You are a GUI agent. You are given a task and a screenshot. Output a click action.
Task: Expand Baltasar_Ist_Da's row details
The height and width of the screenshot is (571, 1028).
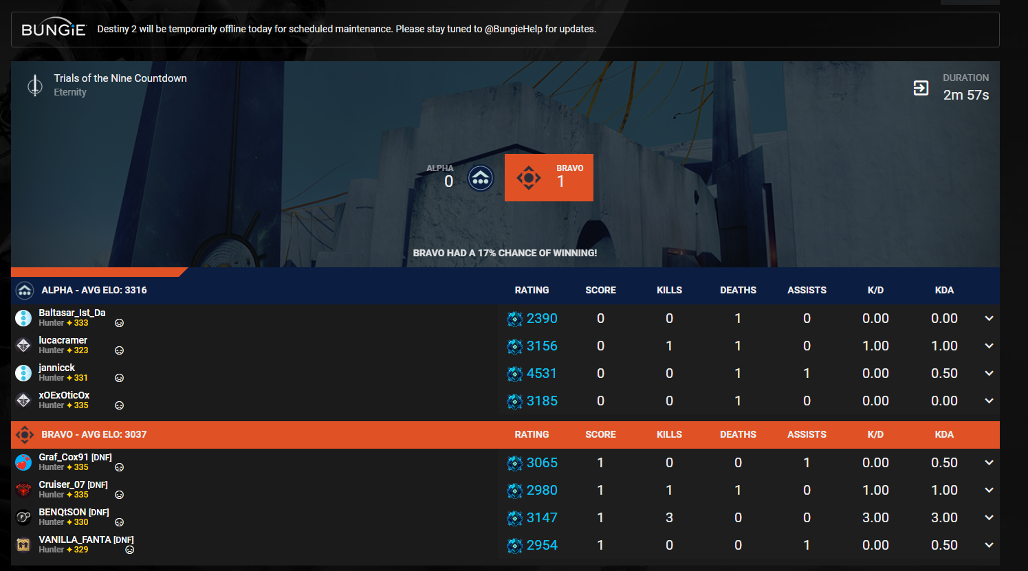click(x=989, y=318)
